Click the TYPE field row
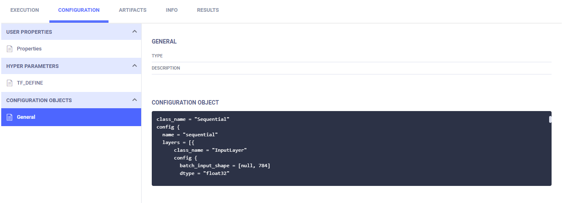This screenshot has width=563, height=203. pyautogui.click(x=351, y=56)
